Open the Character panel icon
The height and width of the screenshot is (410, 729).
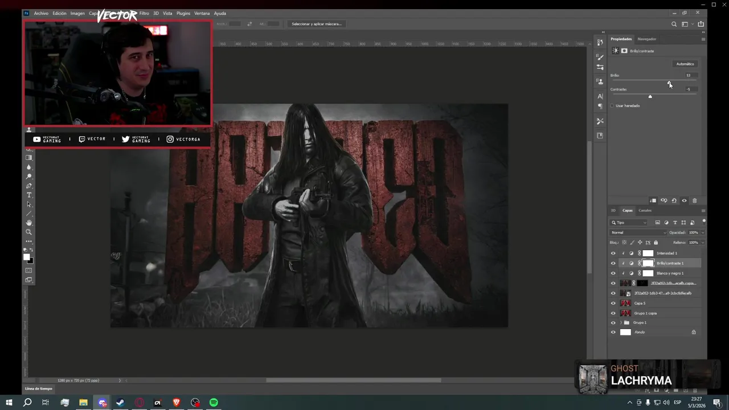600,96
